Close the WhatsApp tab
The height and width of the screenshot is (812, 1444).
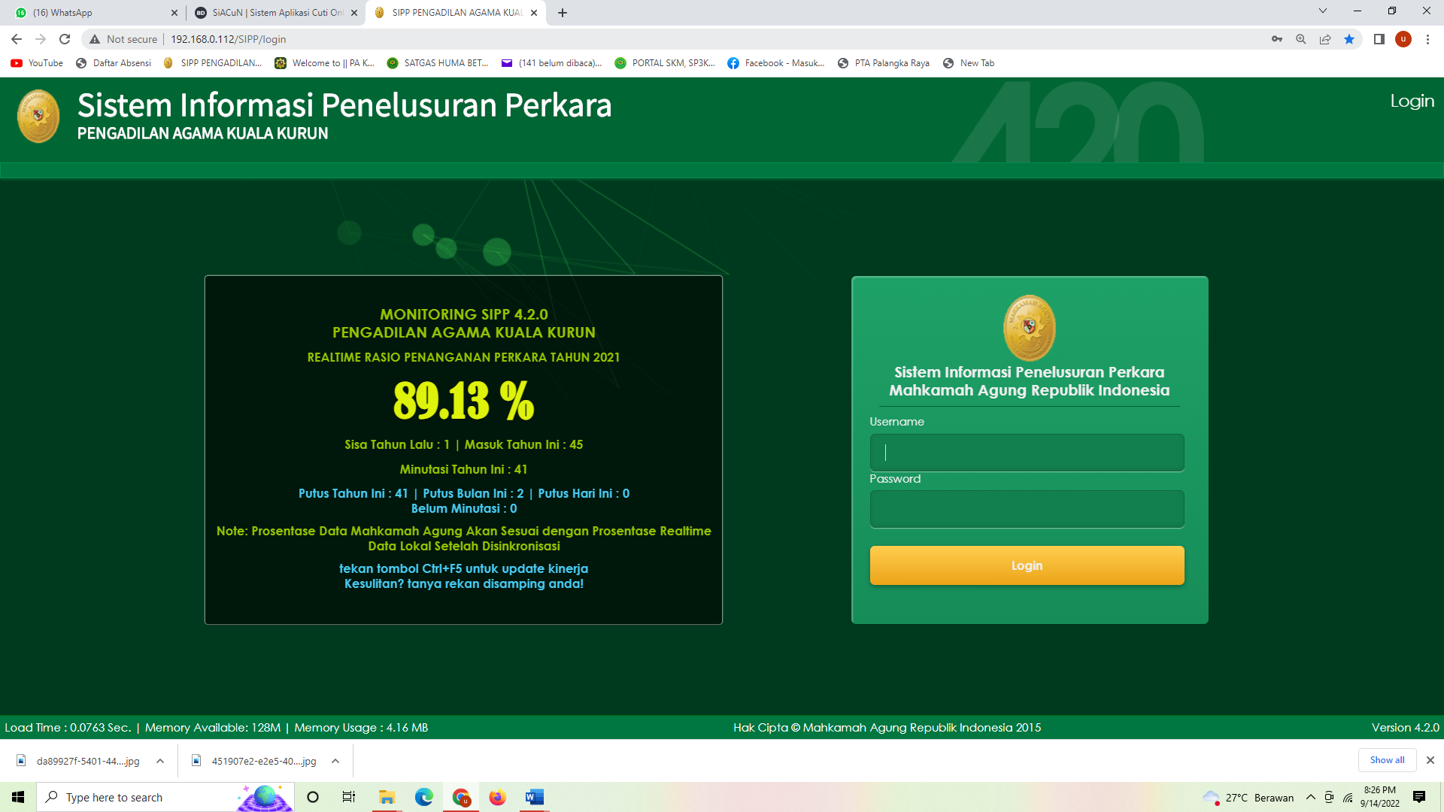[174, 13]
